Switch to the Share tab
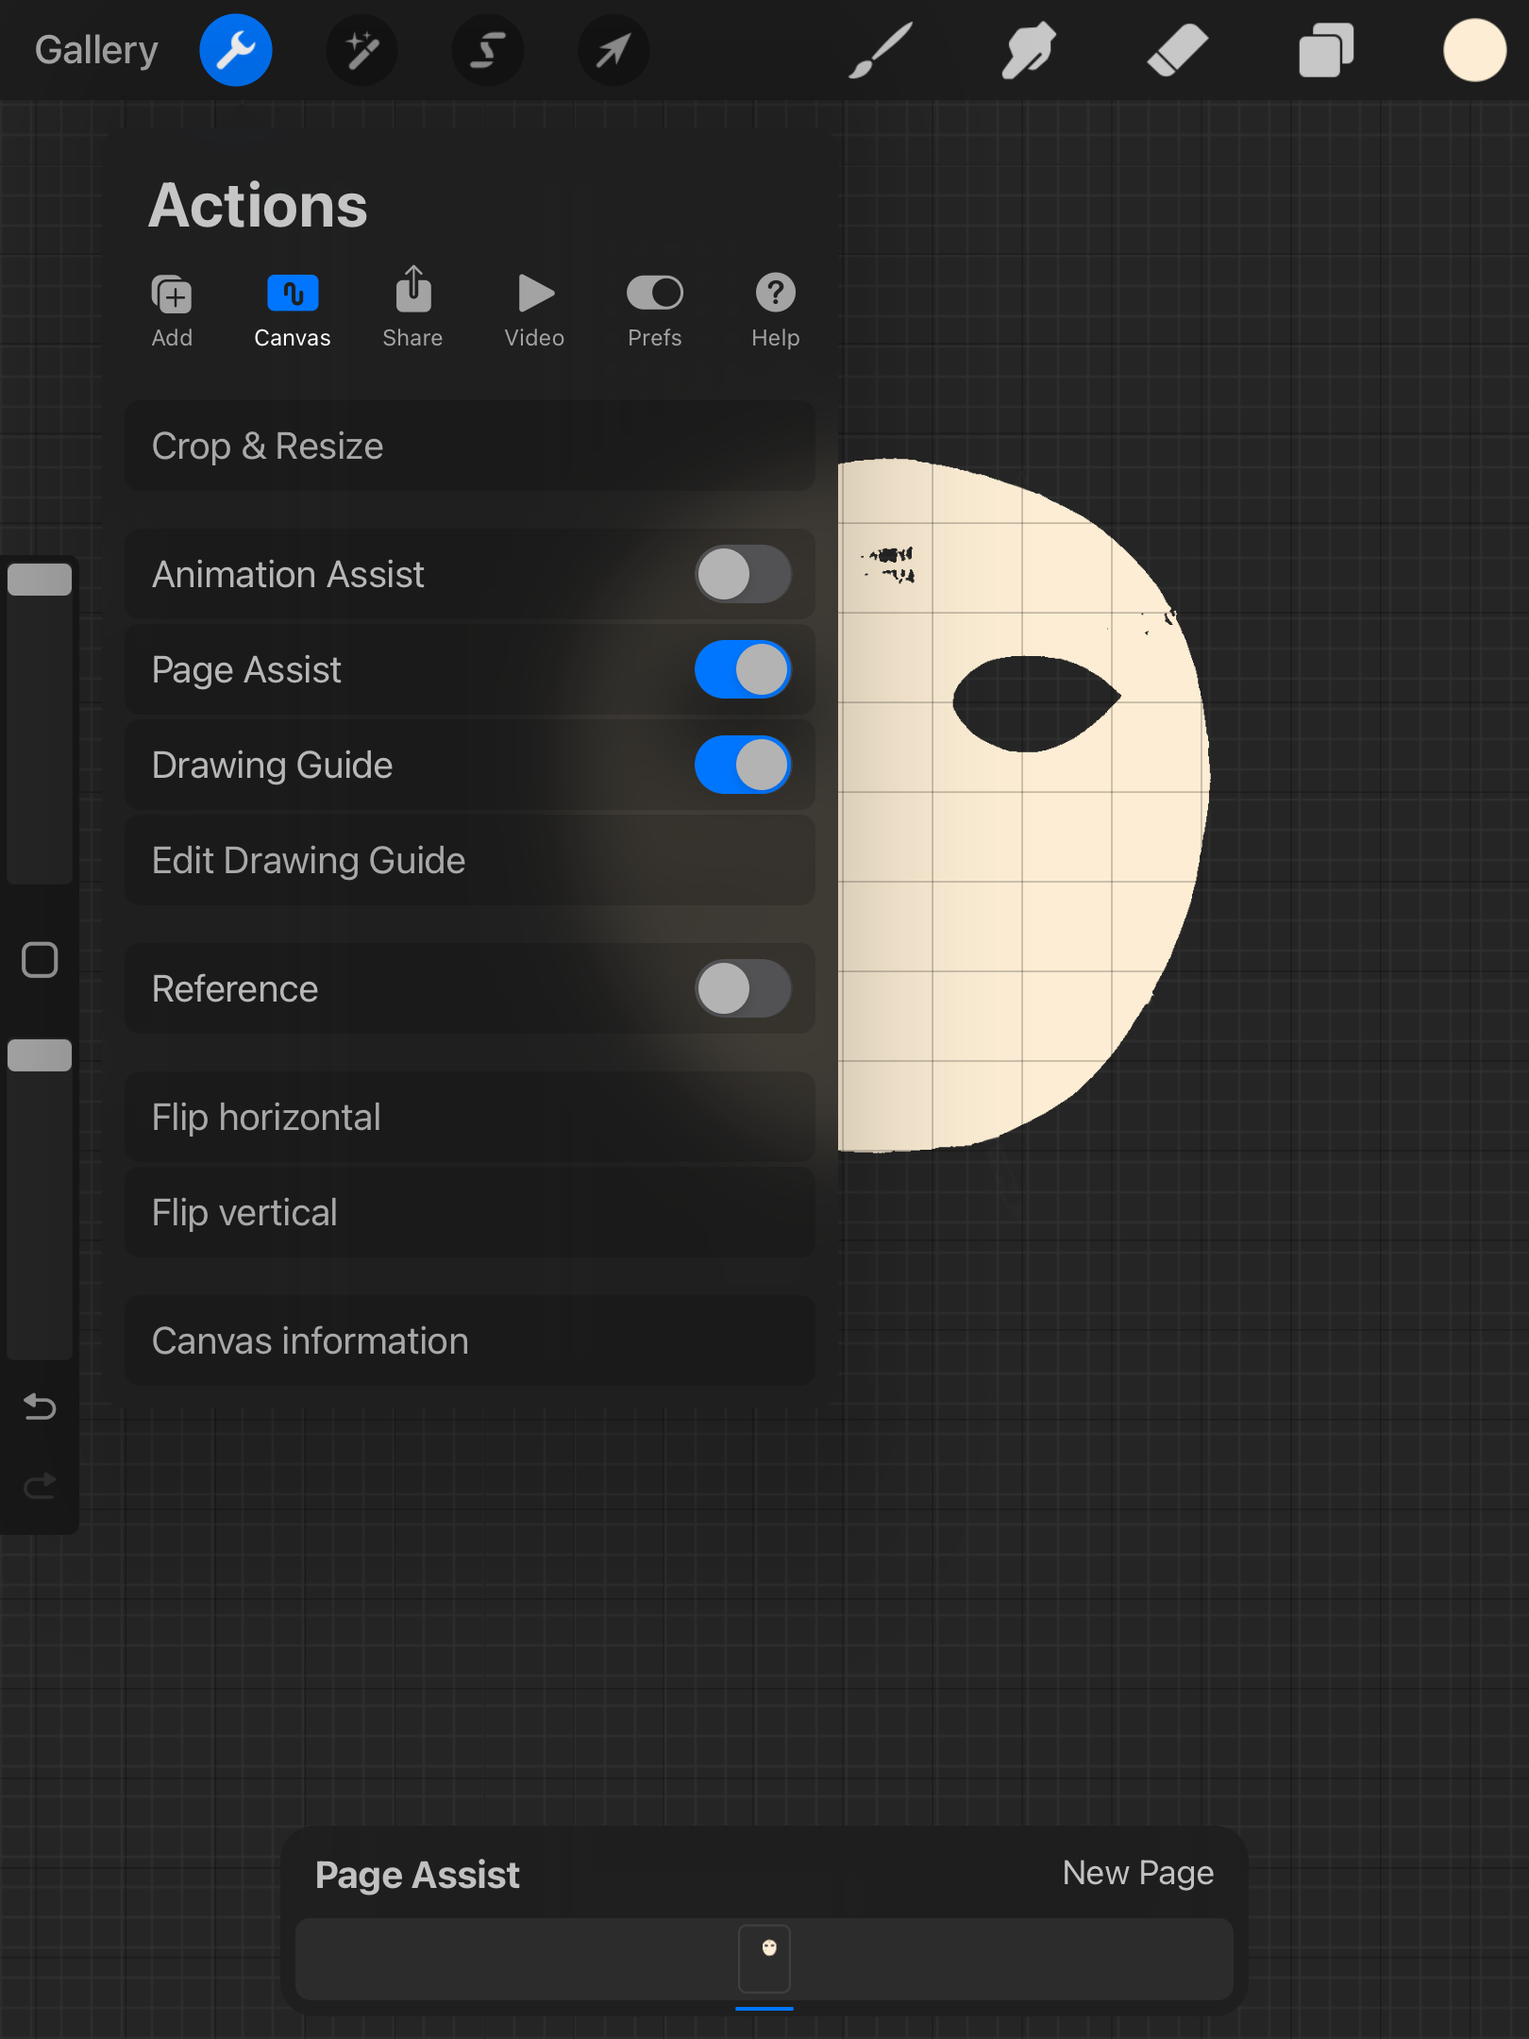Viewport: 1529px width, 2039px height. click(412, 310)
